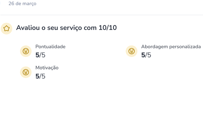Click the smiley icon next to Motivação

(x=26, y=72)
